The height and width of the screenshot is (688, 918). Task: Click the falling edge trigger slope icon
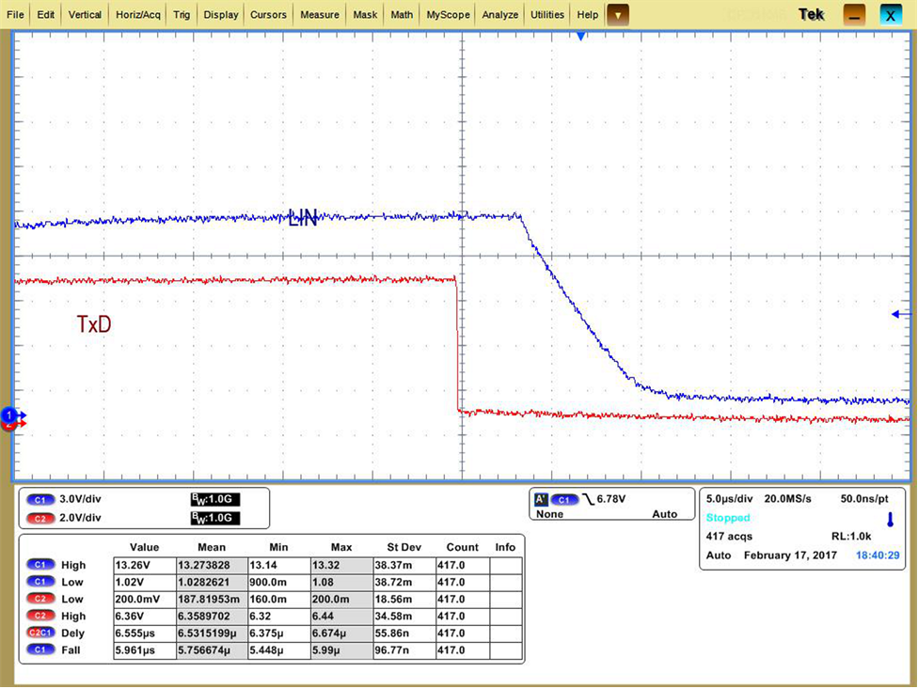click(x=589, y=499)
